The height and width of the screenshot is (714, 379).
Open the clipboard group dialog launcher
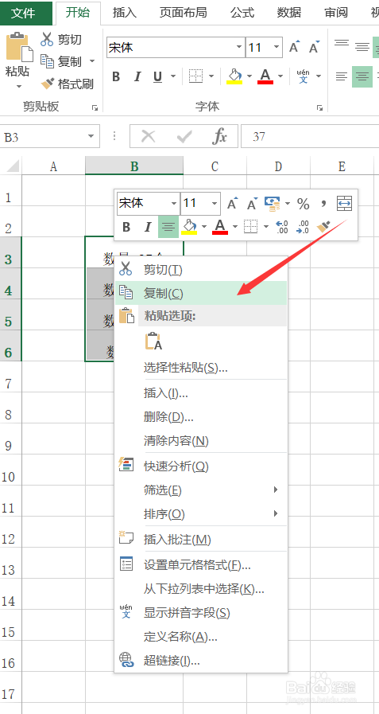[x=95, y=108]
